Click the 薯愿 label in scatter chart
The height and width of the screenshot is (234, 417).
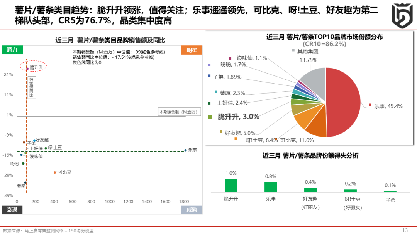pos(21,186)
